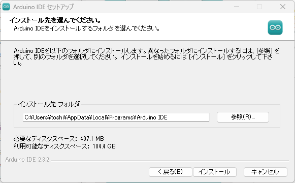Click the subtitle about choosing the install folder

tap(87, 28)
